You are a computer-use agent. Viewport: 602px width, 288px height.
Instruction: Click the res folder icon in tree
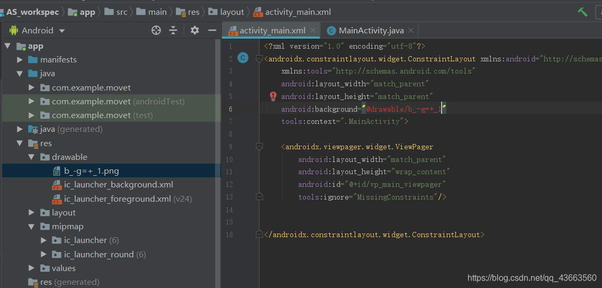click(33, 143)
